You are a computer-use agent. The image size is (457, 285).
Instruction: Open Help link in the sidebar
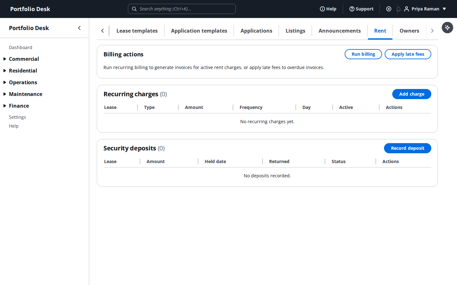14,126
